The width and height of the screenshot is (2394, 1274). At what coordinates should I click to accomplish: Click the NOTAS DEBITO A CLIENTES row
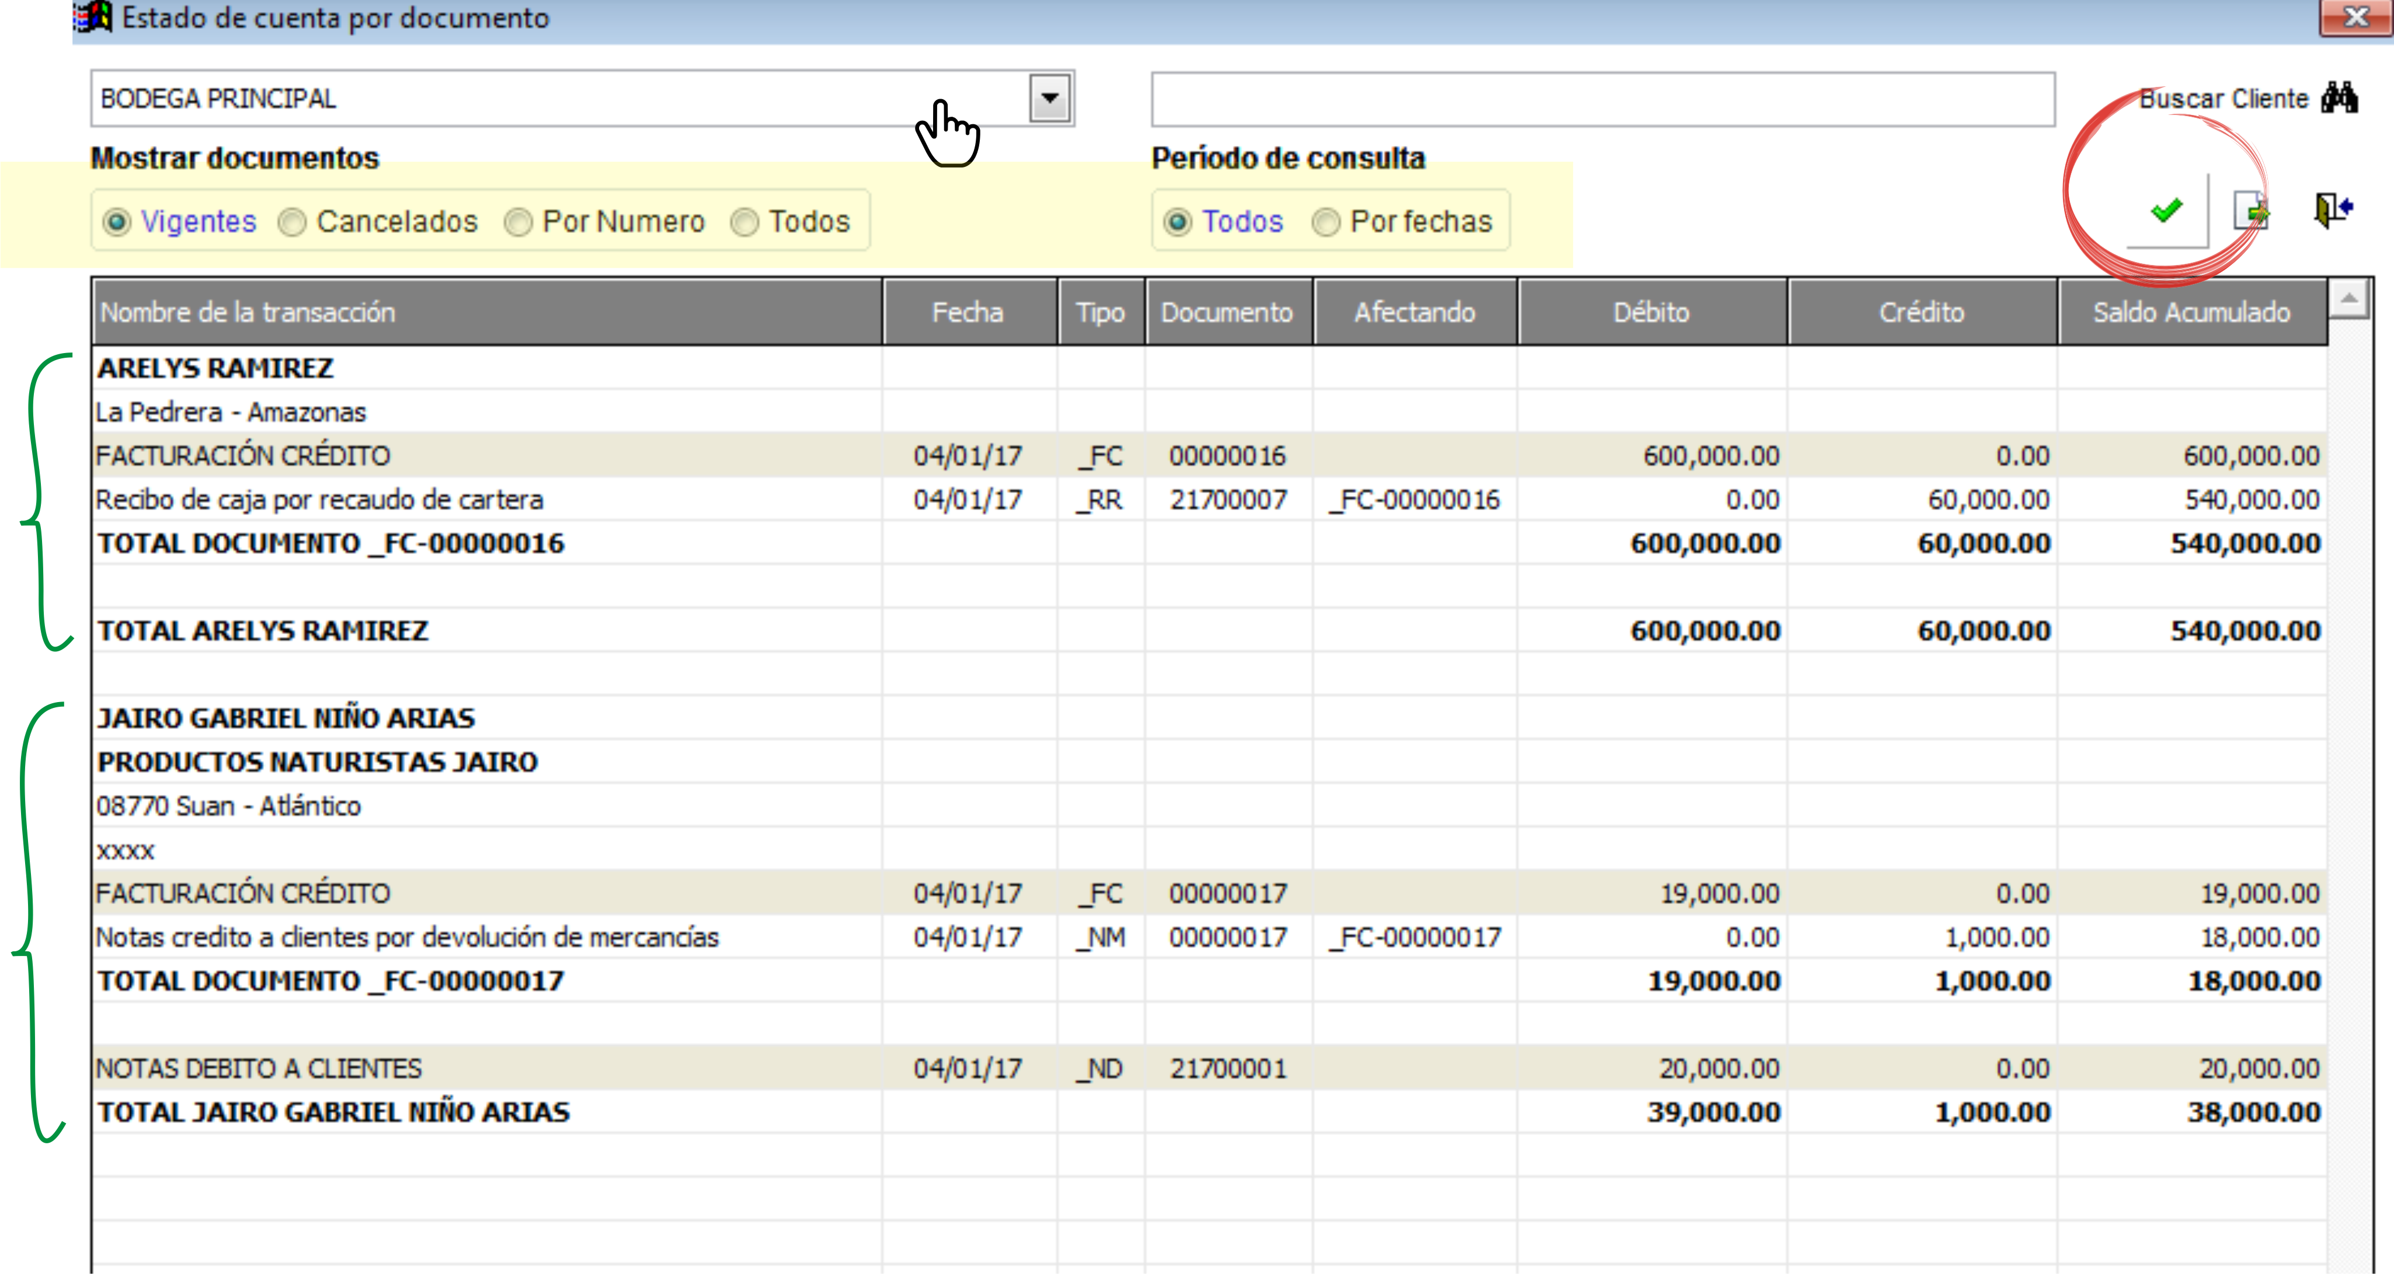click(x=1210, y=1069)
